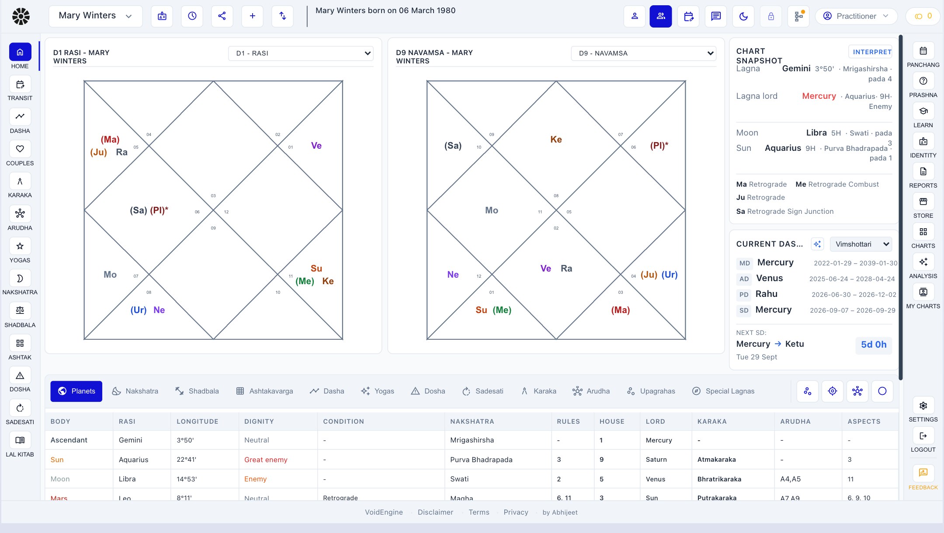
Task: Toggle the target crosshair icon above table
Action: point(833,391)
